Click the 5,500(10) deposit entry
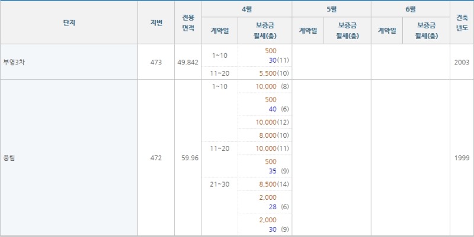The width and height of the screenshot is (474, 237). (274, 73)
